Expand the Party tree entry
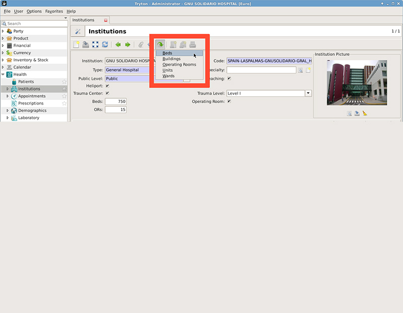Screen dimensions: 403x313 point(4,31)
